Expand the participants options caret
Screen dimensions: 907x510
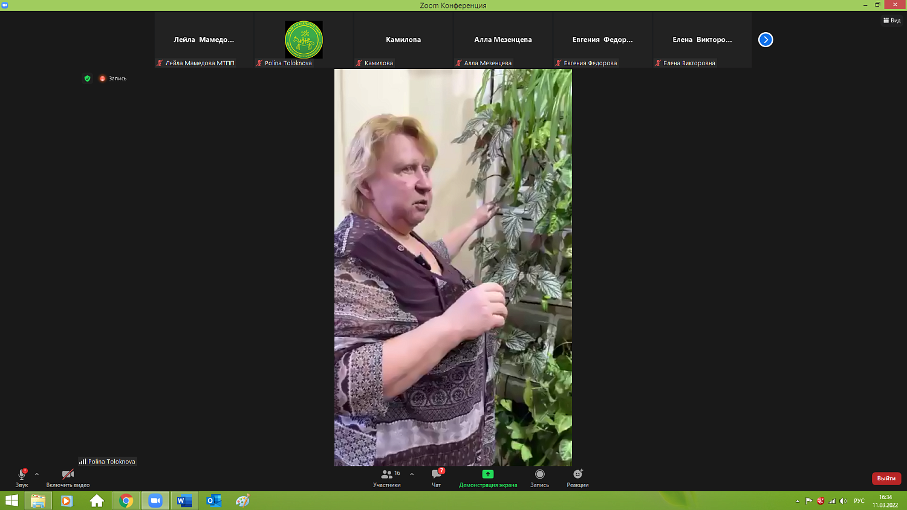click(412, 474)
